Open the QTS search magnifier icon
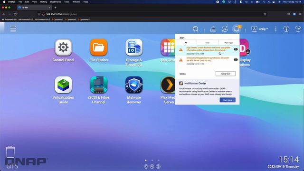 tap(195, 29)
